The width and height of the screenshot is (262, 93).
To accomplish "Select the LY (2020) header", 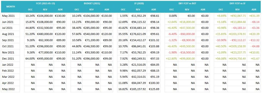I will click(138, 4).
